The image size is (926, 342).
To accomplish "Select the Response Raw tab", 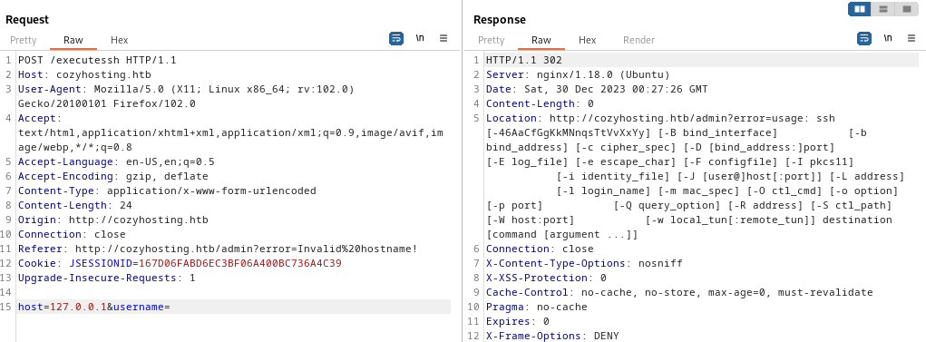I will tap(541, 40).
